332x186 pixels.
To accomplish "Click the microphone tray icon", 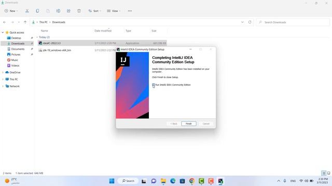I will tap(285, 181).
